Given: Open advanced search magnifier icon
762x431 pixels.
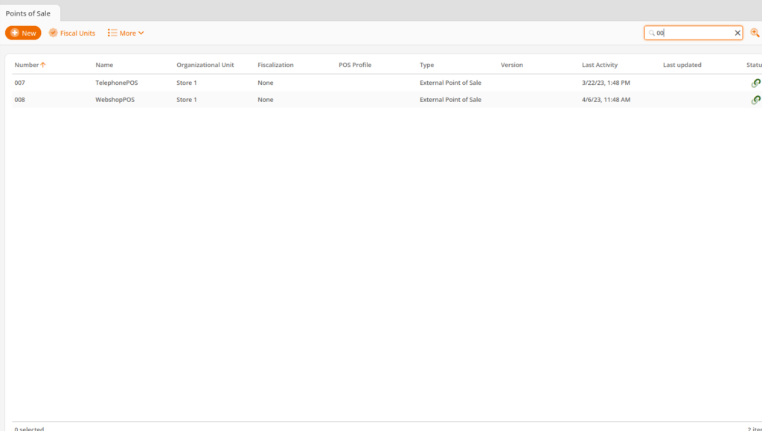Looking at the screenshot, I should (755, 33).
